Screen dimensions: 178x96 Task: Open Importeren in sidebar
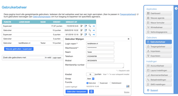(x=159, y=51)
